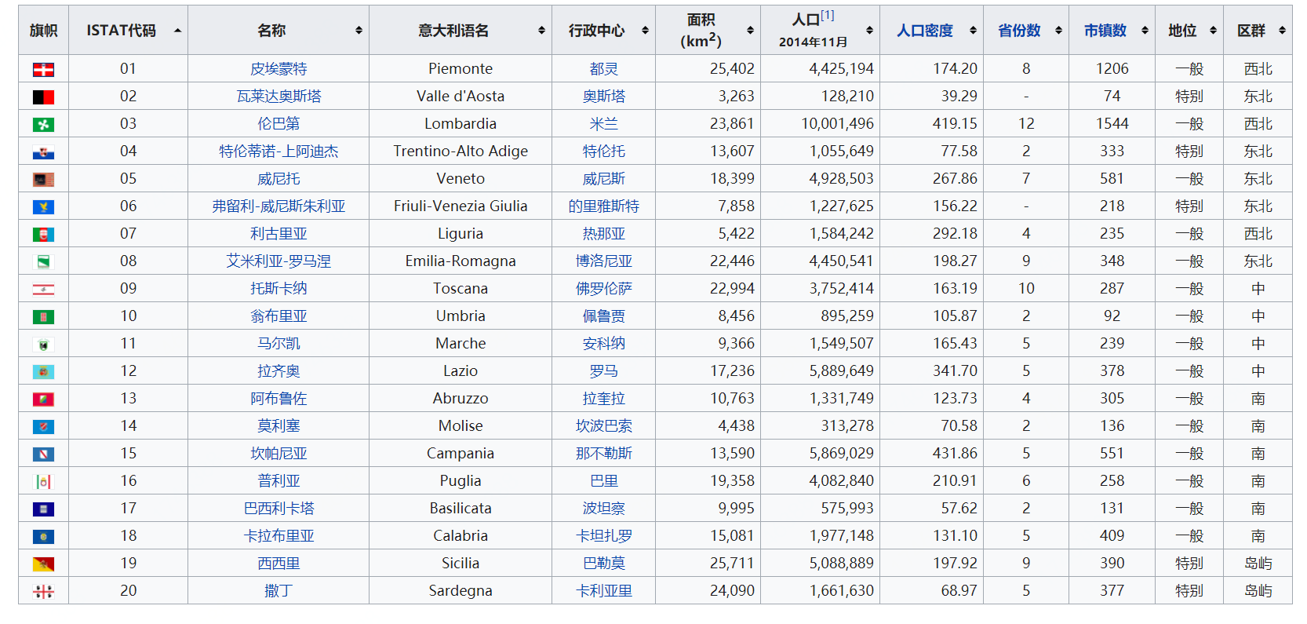
Task: Open the 卡利亚里 capital city link
Action: point(603,591)
